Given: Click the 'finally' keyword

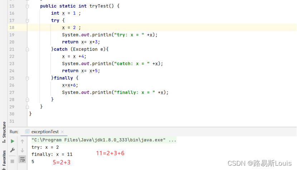Looking at the screenshot, I should 63,78.
